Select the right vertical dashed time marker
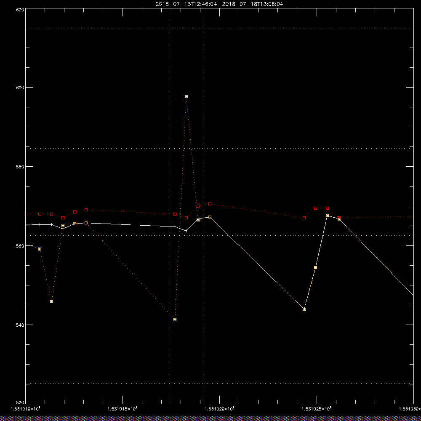Image resolution: width=421 pixels, height=421 pixels. pyautogui.click(x=204, y=206)
